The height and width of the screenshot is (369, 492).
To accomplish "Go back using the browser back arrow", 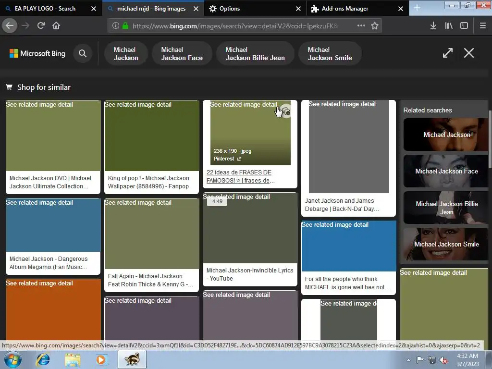I will point(10,26).
